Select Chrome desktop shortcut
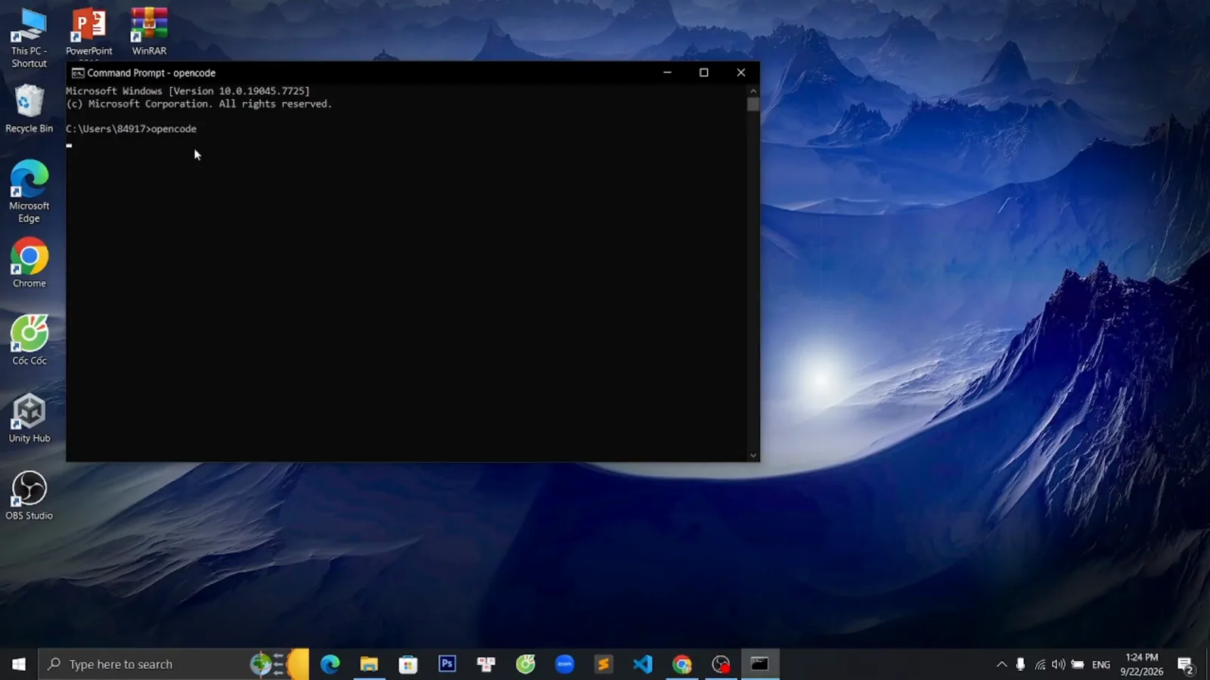This screenshot has height=680, width=1210. [29, 263]
